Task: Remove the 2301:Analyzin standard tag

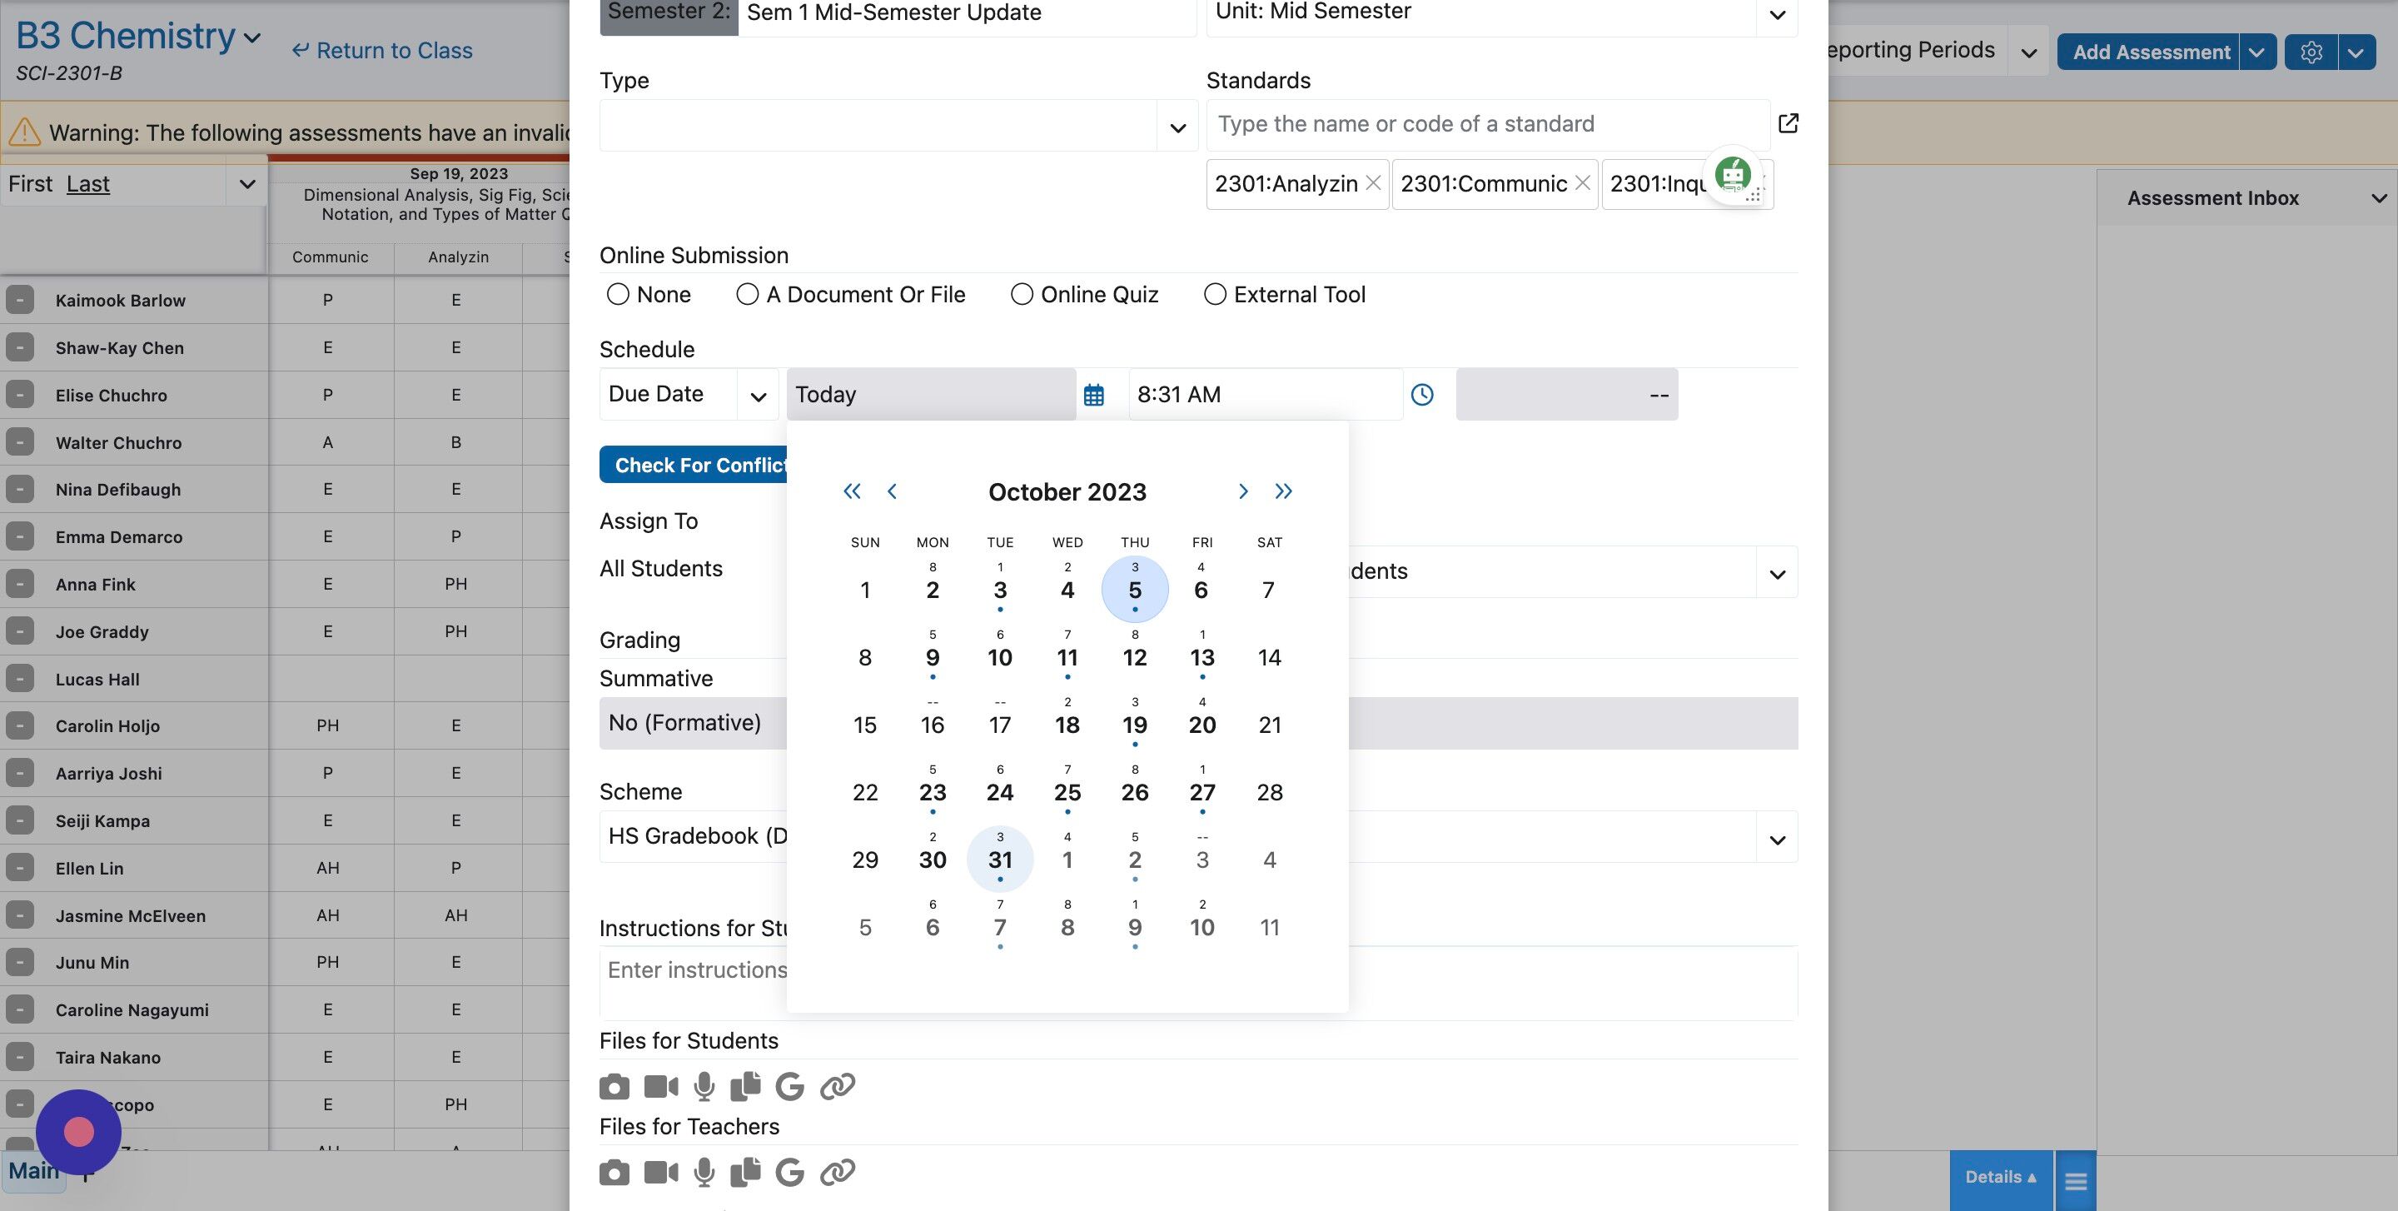Action: pyautogui.click(x=1373, y=183)
